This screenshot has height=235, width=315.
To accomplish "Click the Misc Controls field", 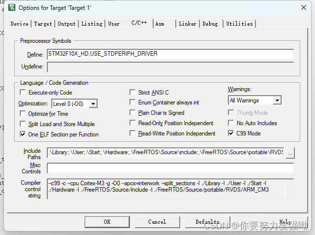I will tap(170, 168).
